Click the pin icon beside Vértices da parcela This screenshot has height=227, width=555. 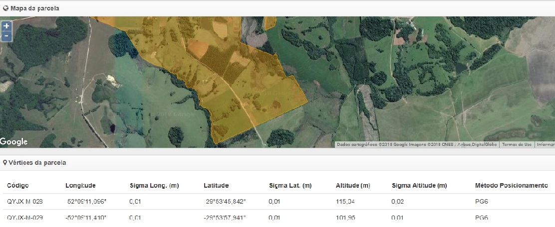click(5, 163)
